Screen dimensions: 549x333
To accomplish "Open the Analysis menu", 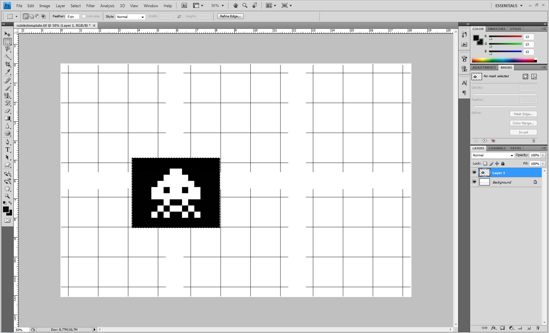I will pyautogui.click(x=107, y=6).
